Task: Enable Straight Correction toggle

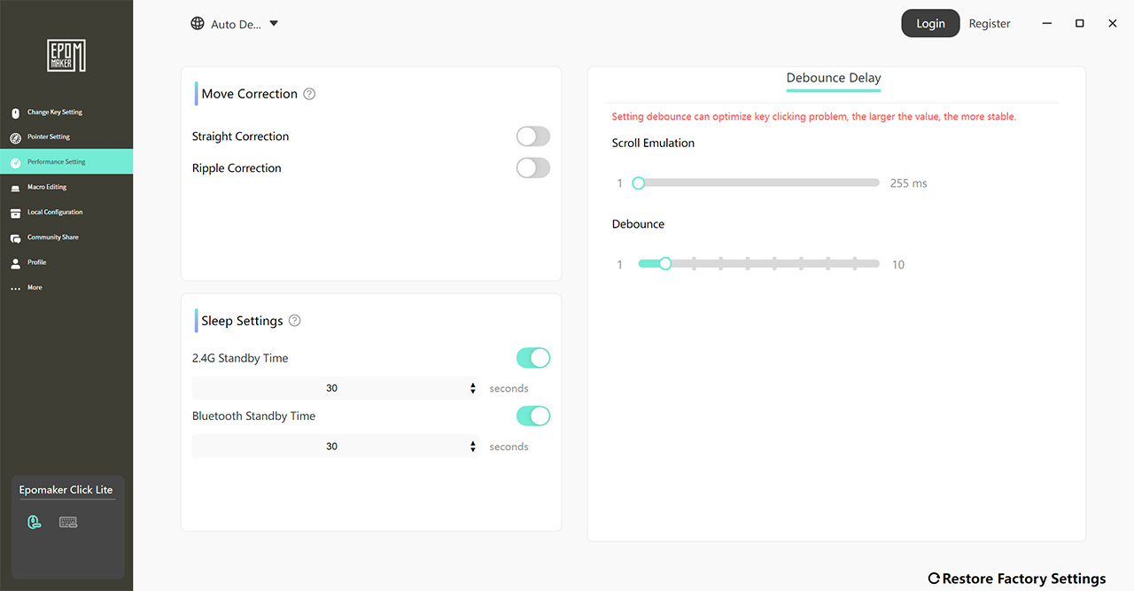Action: [533, 136]
